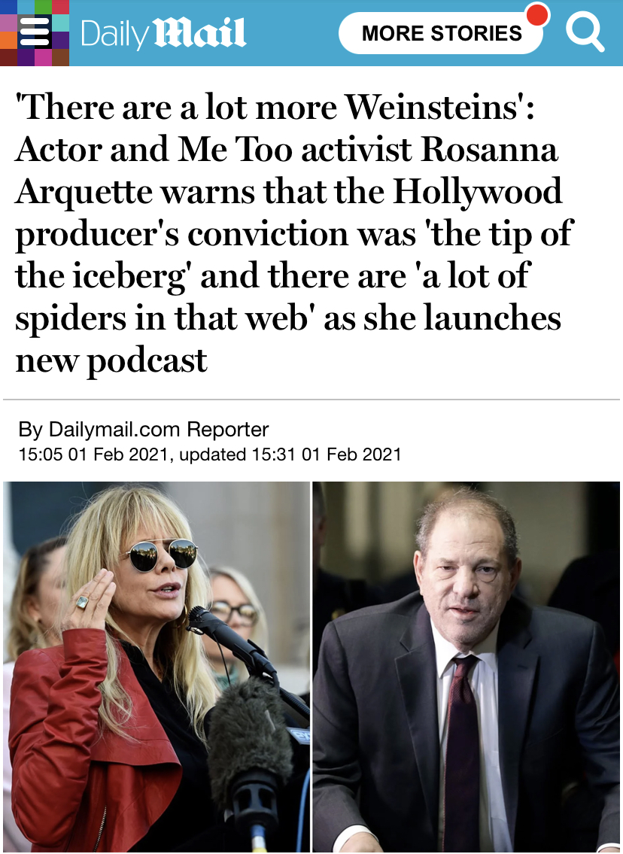The height and width of the screenshot is (854, 623).
Task: Click the green square in menu mosaic
Action: [x=44, y=7]
